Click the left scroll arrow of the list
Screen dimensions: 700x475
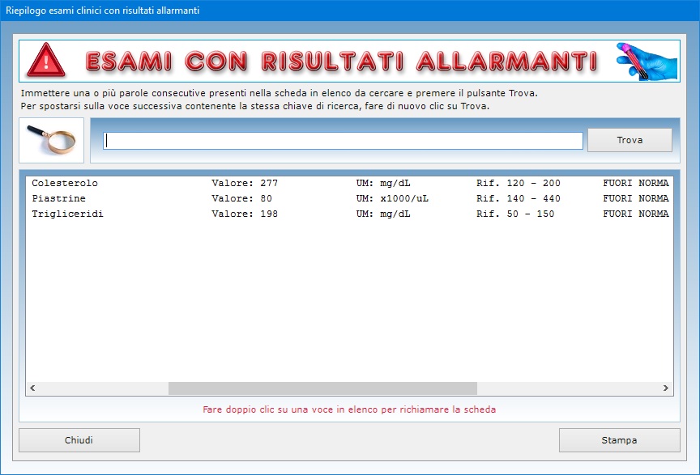(x=32, y=388)
